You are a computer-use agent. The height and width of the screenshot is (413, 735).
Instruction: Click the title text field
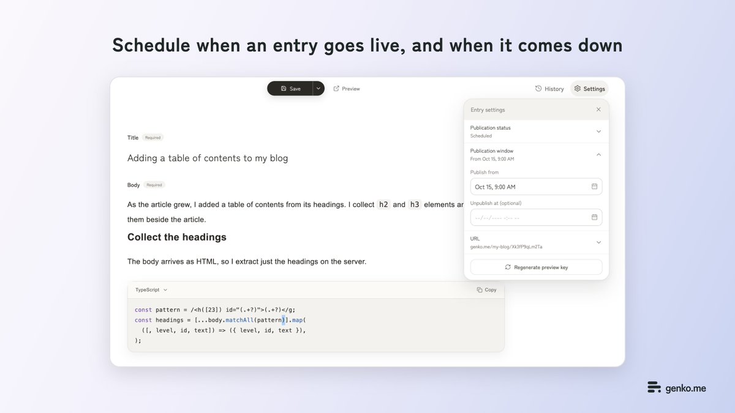coord(208,158)
